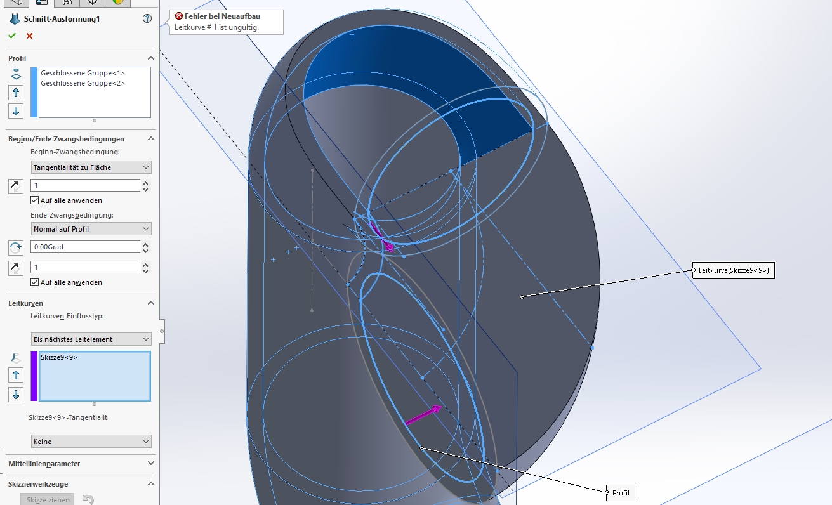The image size is (832, 505).
Task: Switch to the PropertyManager tab
Action: (41, 3)
